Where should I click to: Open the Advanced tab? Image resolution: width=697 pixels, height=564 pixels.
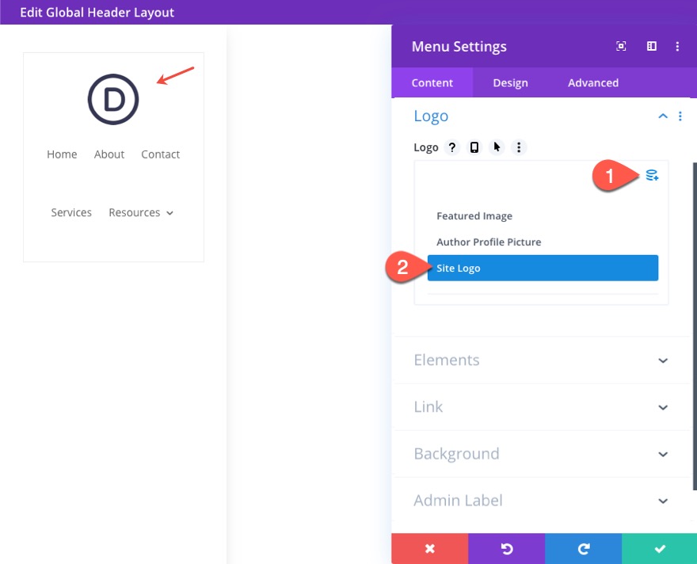pos(592,82)
